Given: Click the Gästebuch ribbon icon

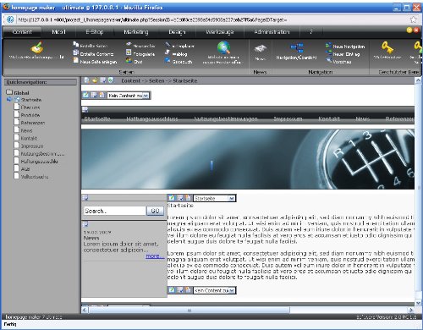Looking at the screenshot, I should tap(168, 60).
